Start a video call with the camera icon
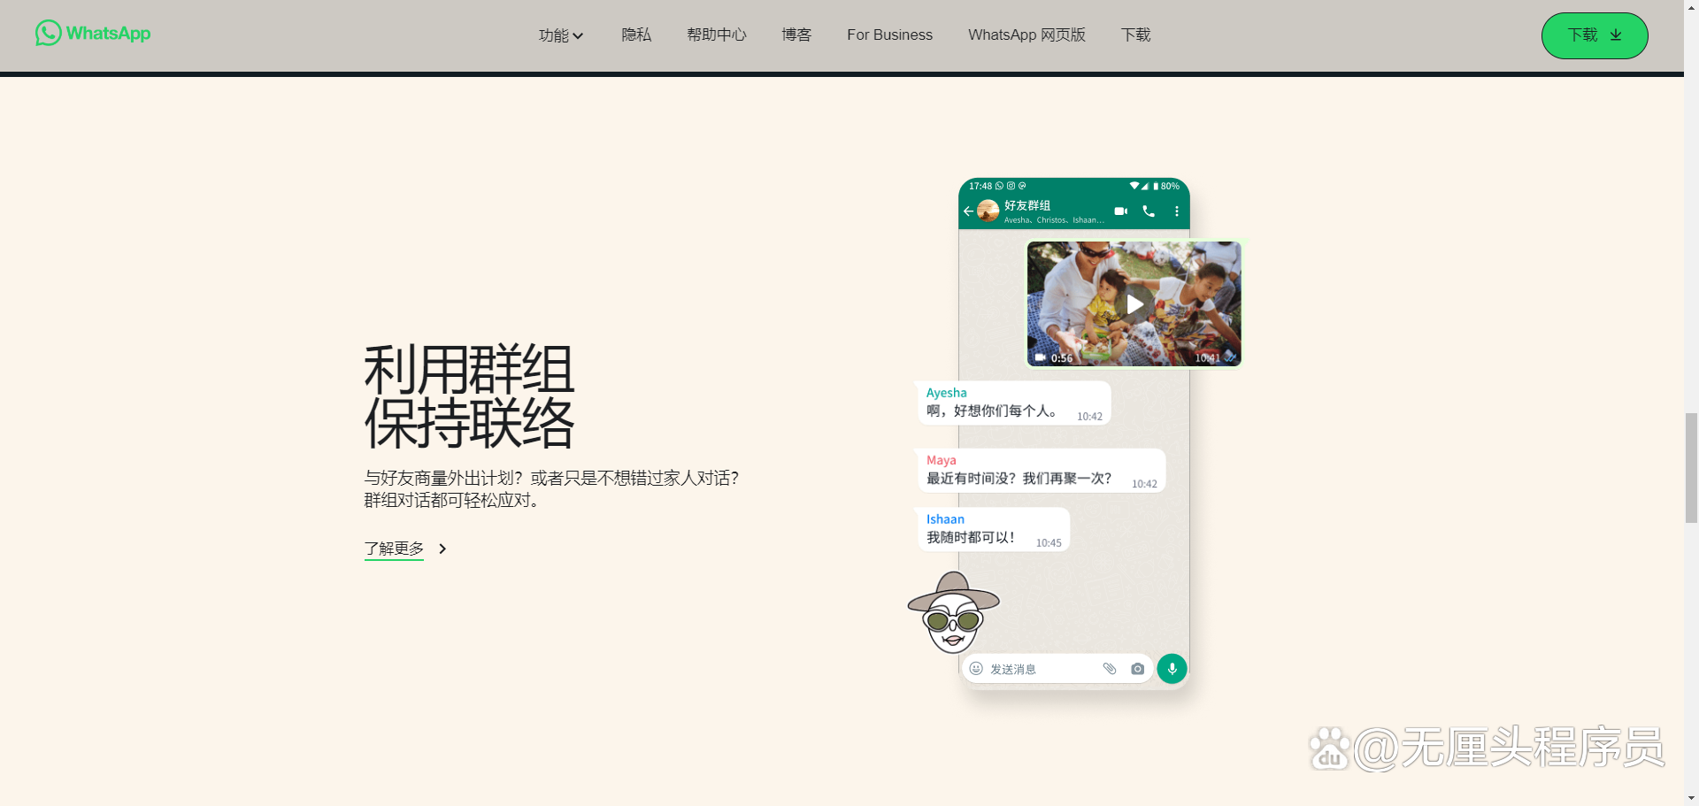The width and height of the screenshot is (1699, 806). [x=1120, y=211]
